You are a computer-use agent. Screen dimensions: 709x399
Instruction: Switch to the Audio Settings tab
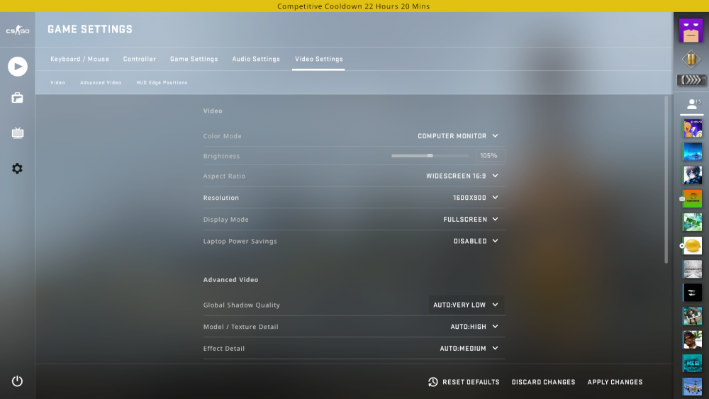(x=256, y=60)
